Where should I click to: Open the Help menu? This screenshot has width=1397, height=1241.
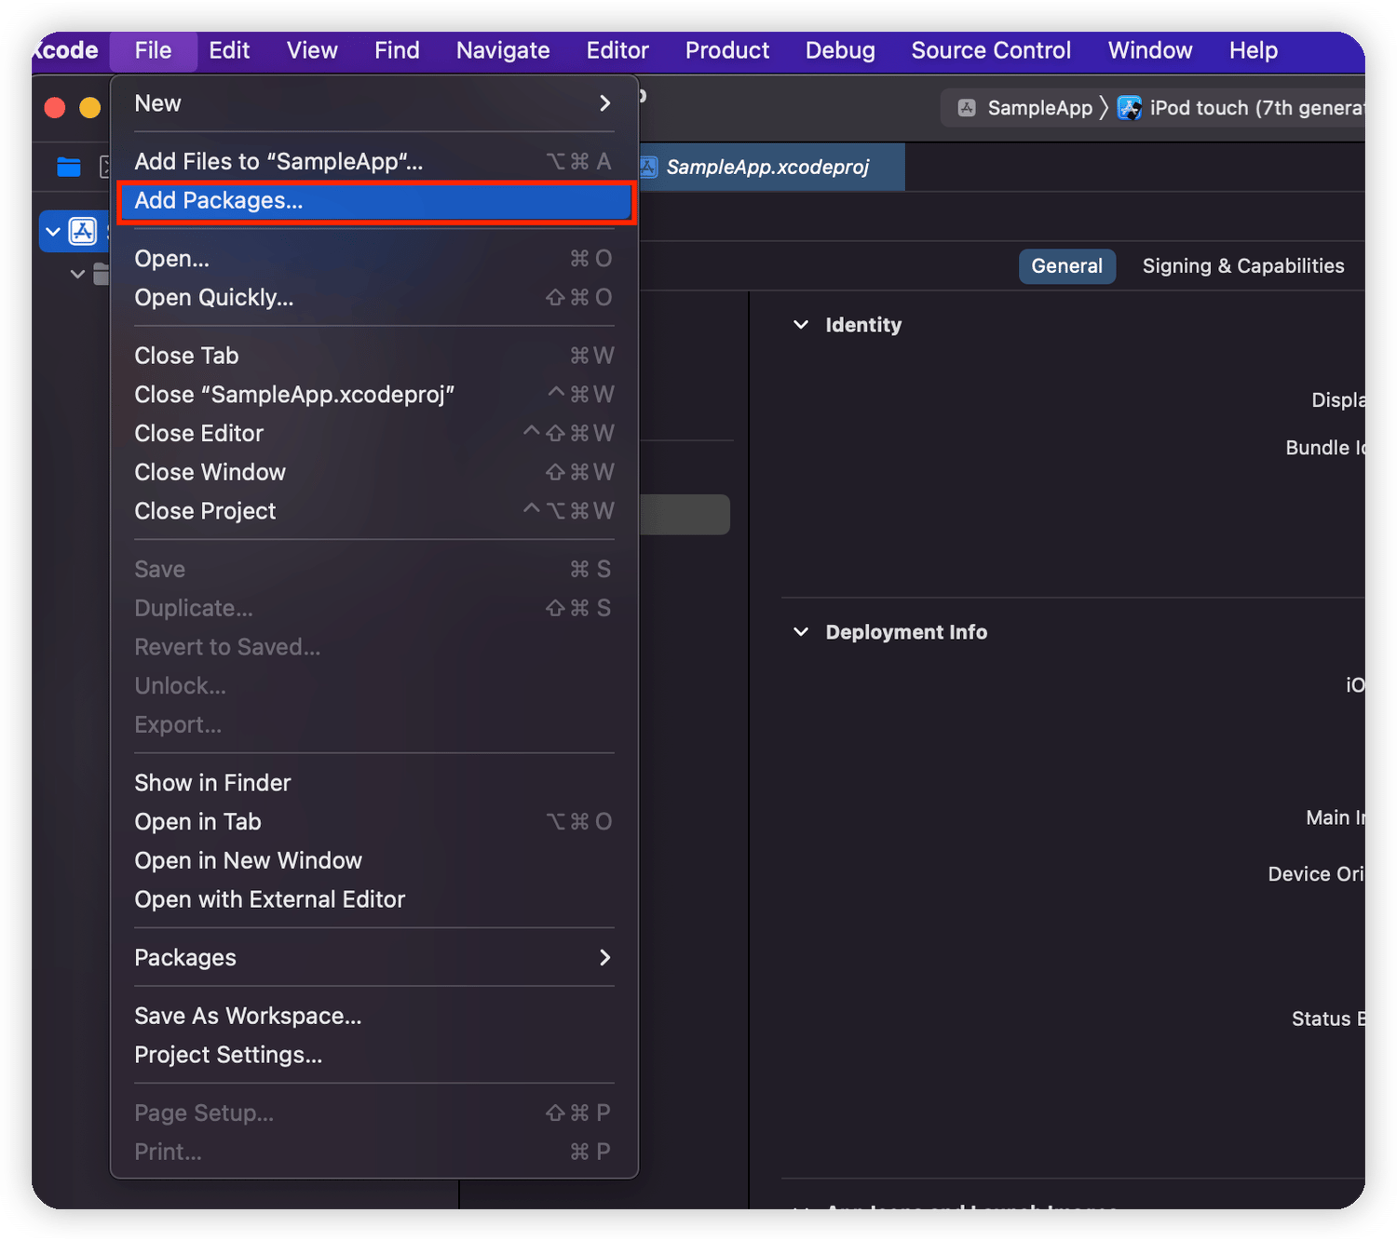1254,50
